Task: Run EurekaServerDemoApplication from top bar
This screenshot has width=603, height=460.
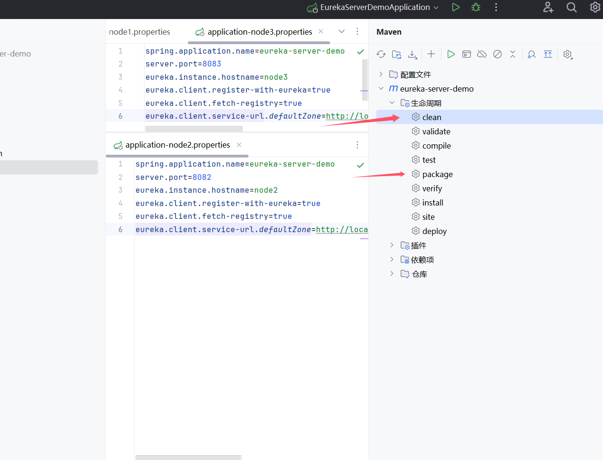Action: tap(456, 7)
